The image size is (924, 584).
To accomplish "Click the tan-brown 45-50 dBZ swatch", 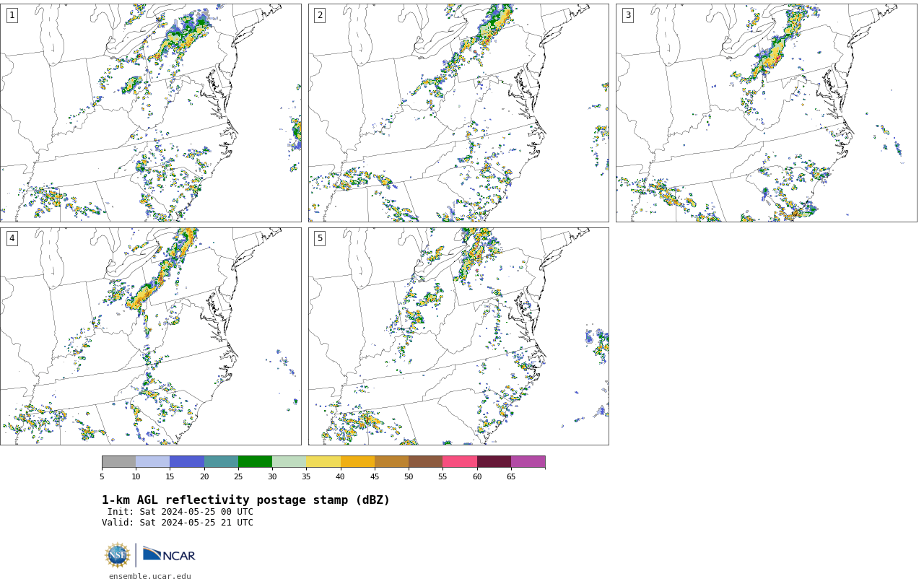I will click(391, 462).
